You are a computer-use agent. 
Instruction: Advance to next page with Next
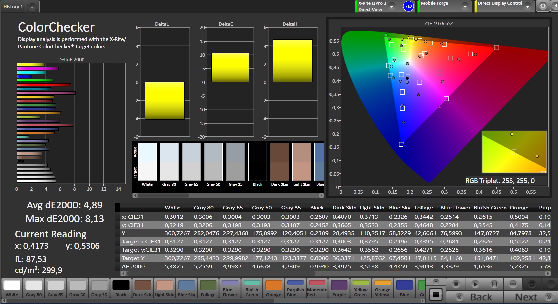[530, 297]
